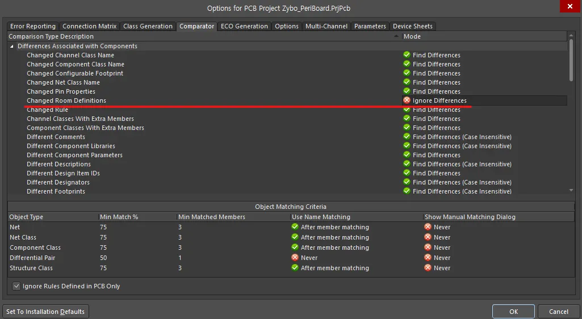The width and height of the screenshot is (582, 319).
Task: Click green check icon in Net Use Name Matching
Action: (295, 226)
